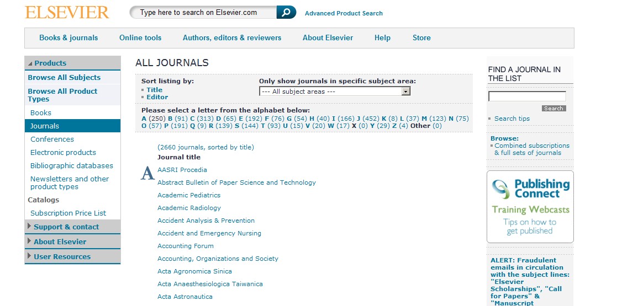Open the Help menu item
617x306 pixels.
382,37
